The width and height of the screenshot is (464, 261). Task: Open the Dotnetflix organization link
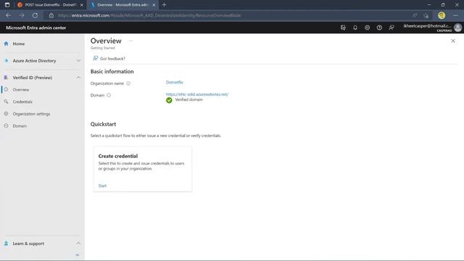[174, 82]
